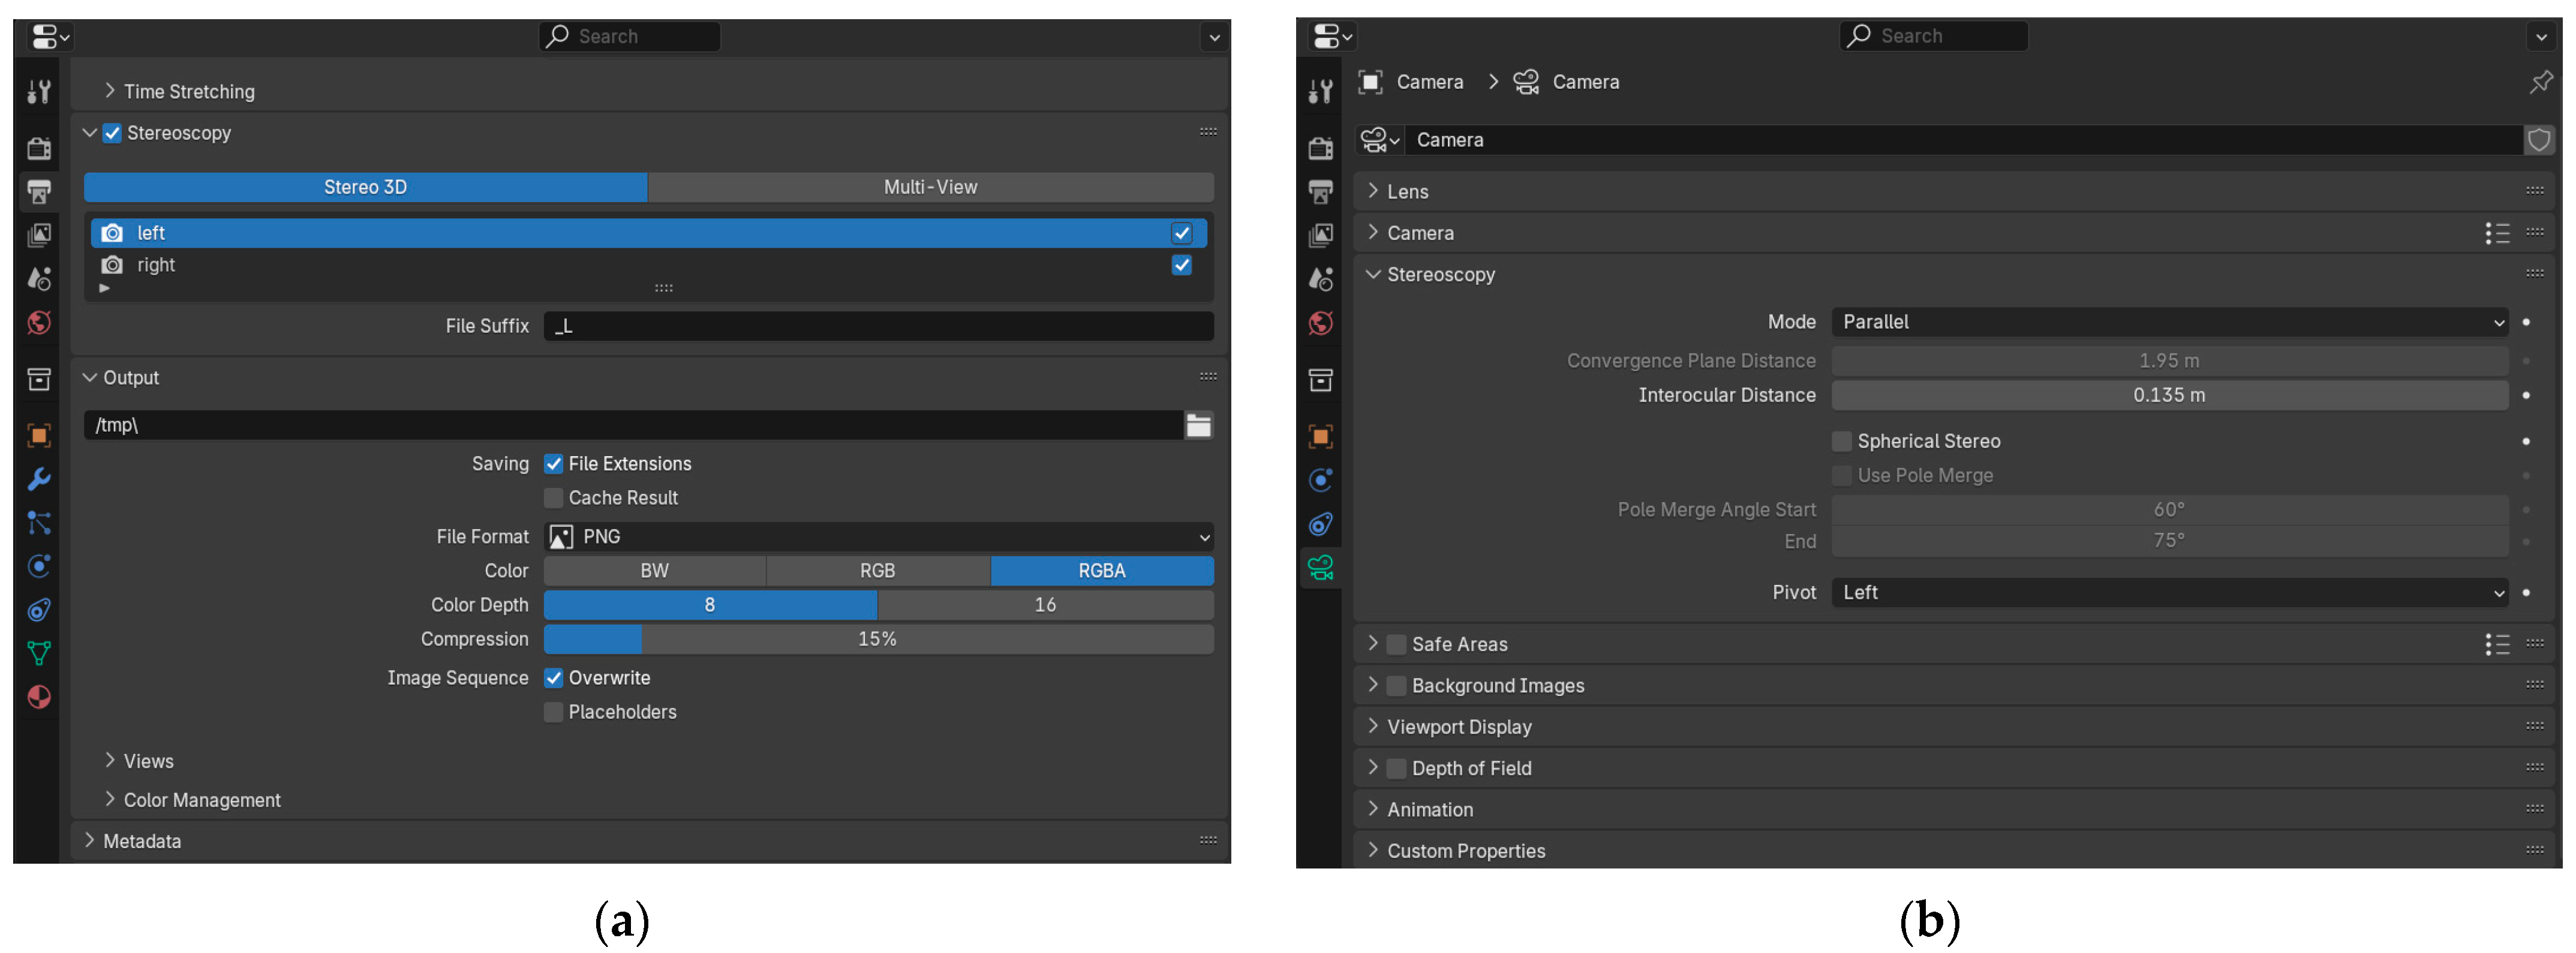This screenshot has width=2576, height=953.
Task: Choose the RGB color mode button
Action: (877, 571)
